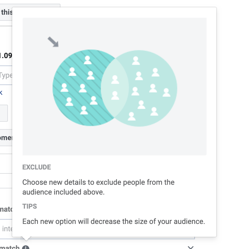The width and height of the screenshot is (231, 249).
Task: Click the TIPS heading in the tooltip
Action: 30,206
